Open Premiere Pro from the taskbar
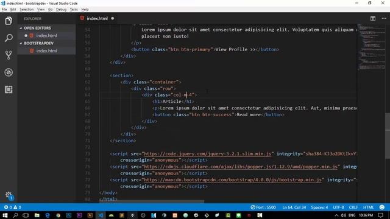Screen dimensions: 390x219 pos(79,215)
